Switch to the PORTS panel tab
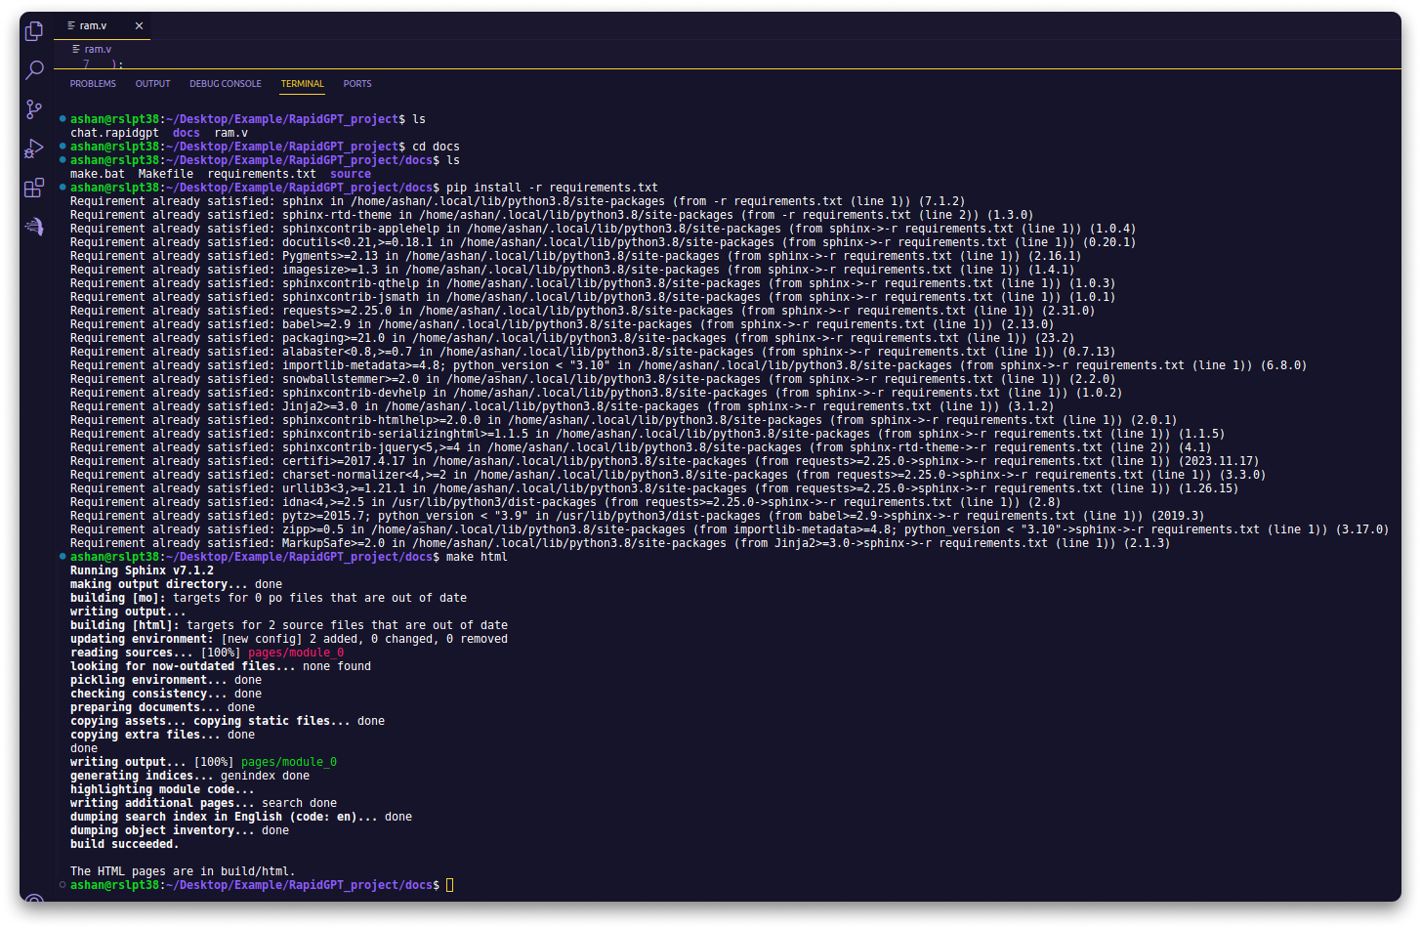This screenshot has width=1421, height=929. pos(357,84)
